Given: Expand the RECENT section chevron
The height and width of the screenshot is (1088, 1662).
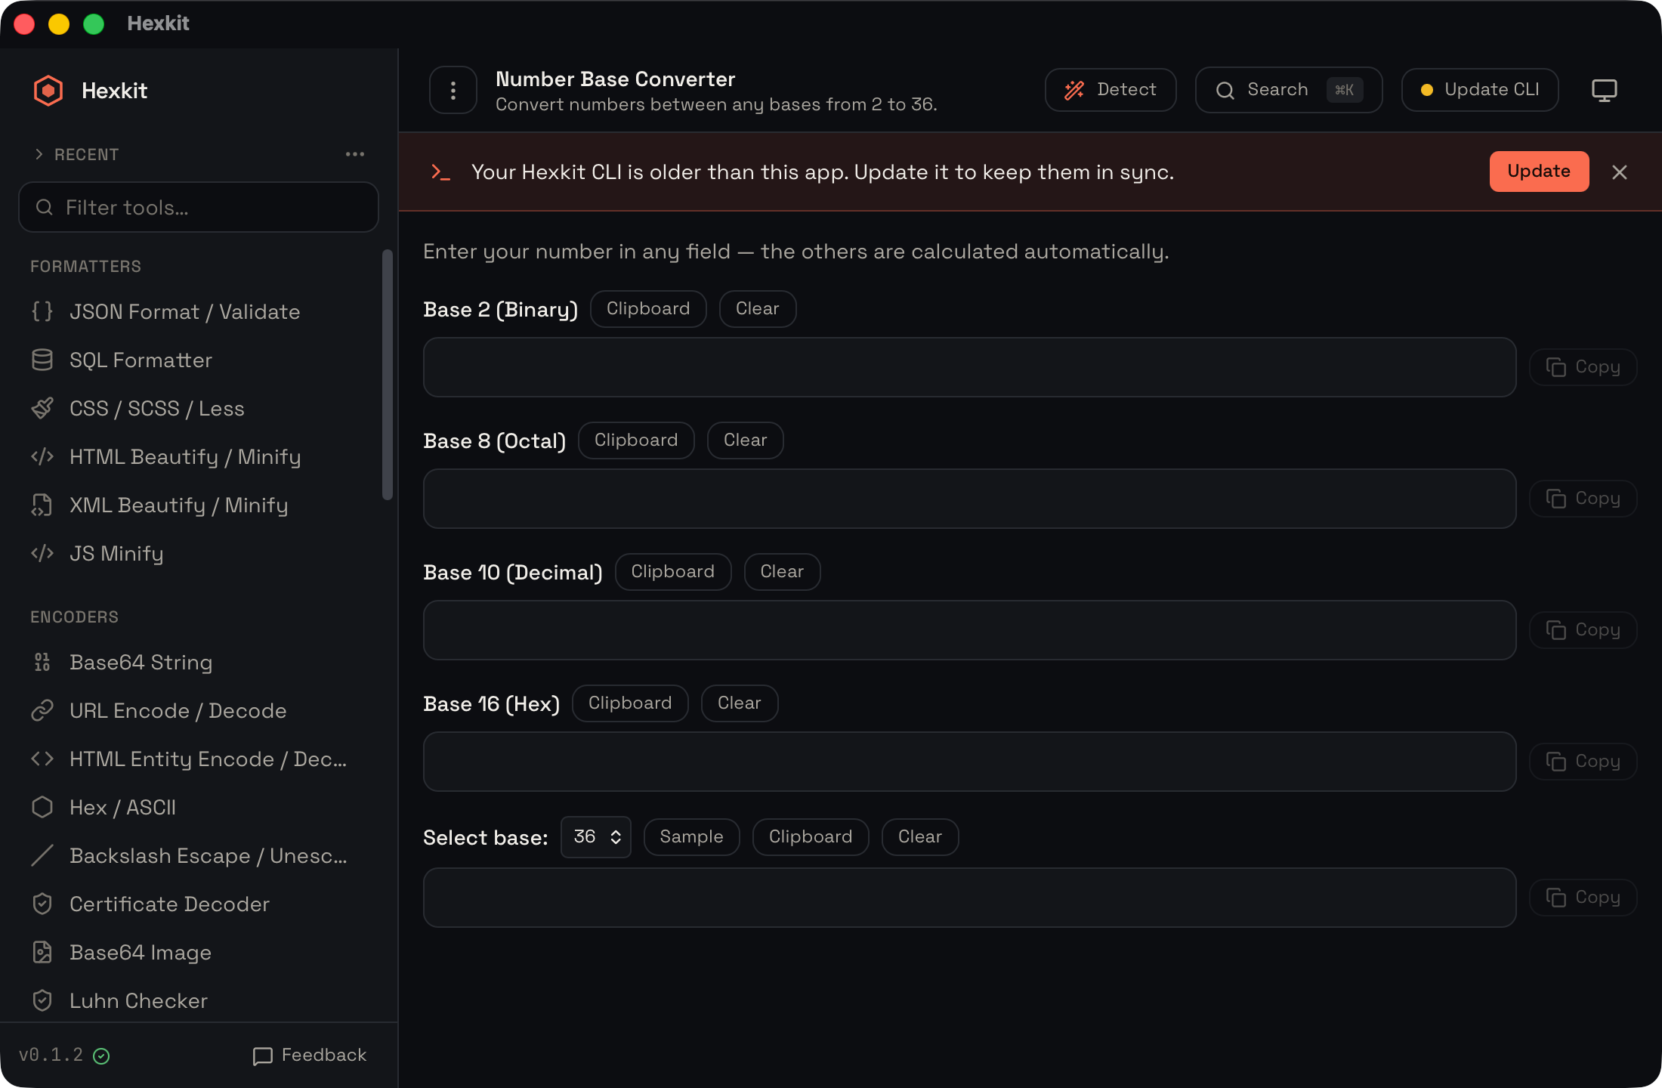Looking at the screenshot, I should (39, 154).
